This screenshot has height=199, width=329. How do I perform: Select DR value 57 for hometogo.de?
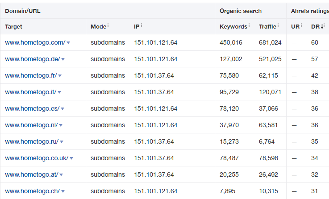(x=315, y=59)
